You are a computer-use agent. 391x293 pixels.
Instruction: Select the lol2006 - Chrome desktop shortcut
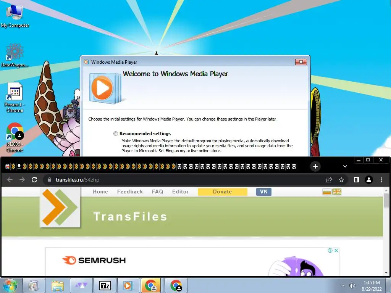pyautogui.click(x=15, y=137)
